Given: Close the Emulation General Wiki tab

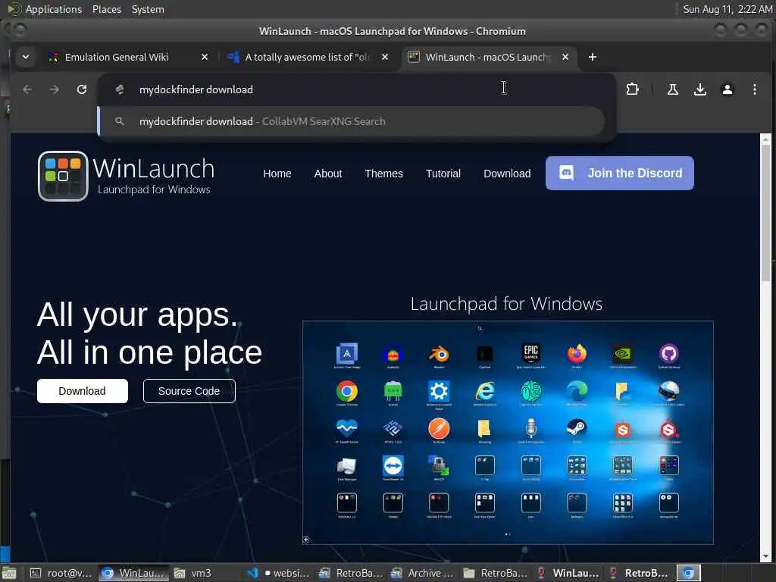Looking at the screenshot, I should (x=205, y=57).
